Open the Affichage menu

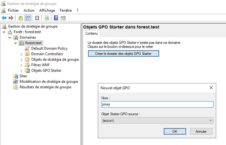(47, 10)
